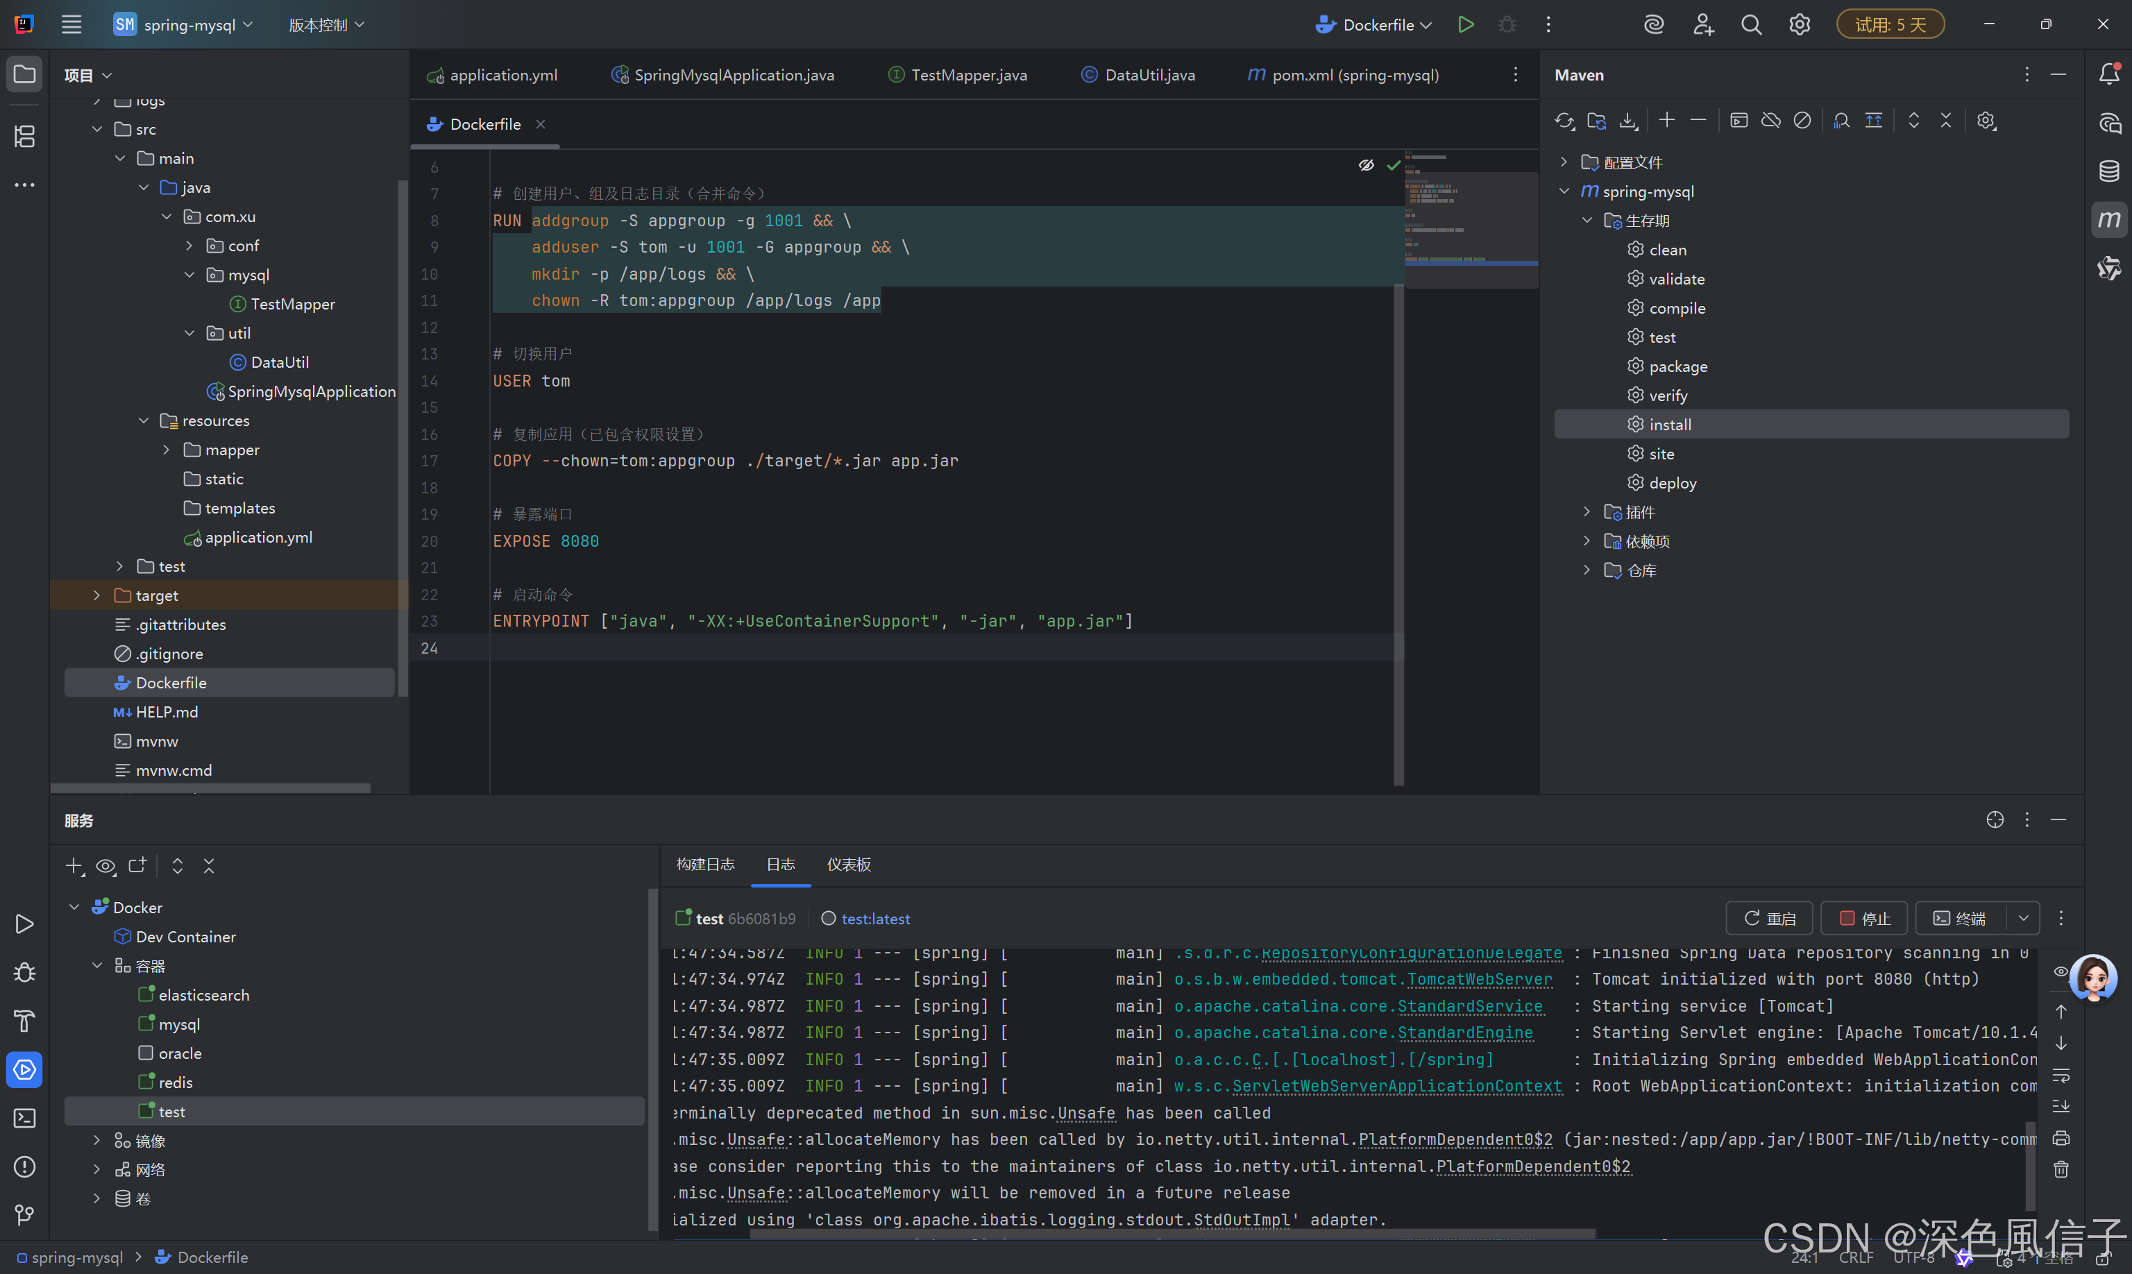Switch to the 构建日志 tab
2132x1274 pixels.
[x=705, y=865]
